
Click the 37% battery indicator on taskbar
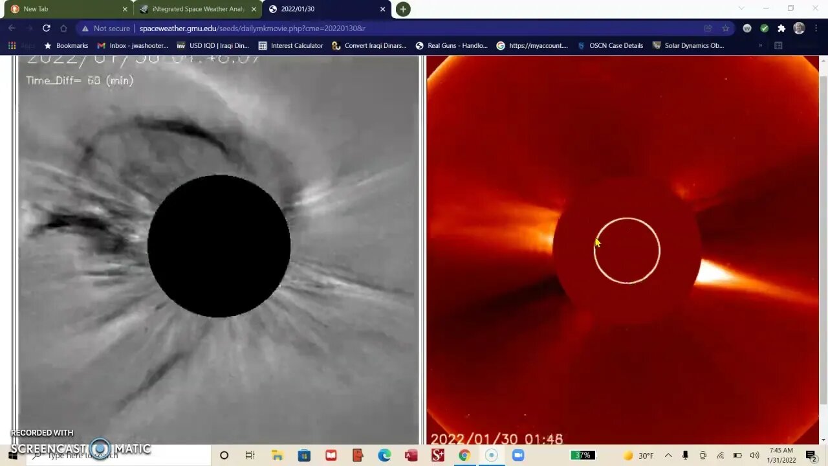click(x=582, y=456)
